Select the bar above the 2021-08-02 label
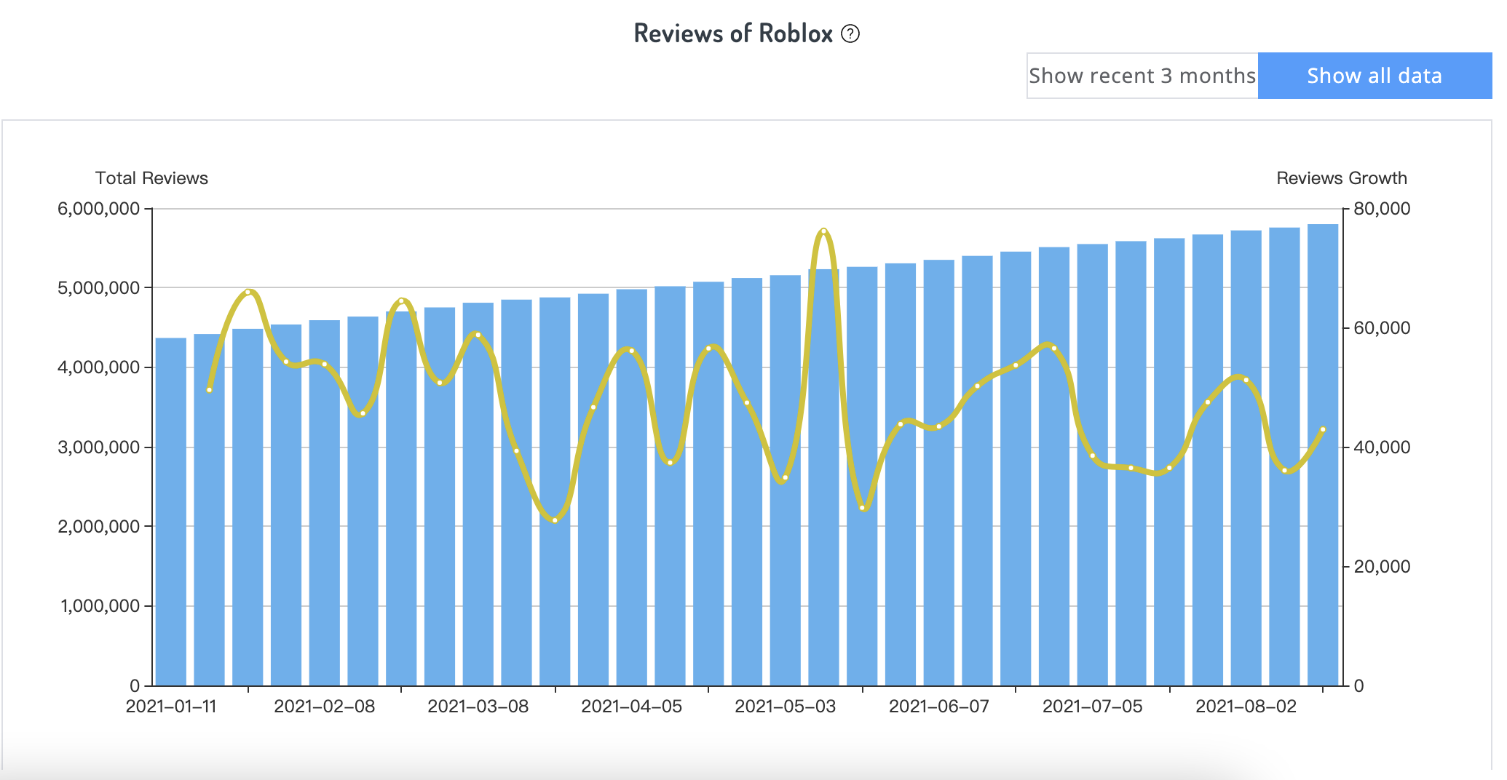1507x780 pixels. pyautogui.click(x=1246, y=509)
